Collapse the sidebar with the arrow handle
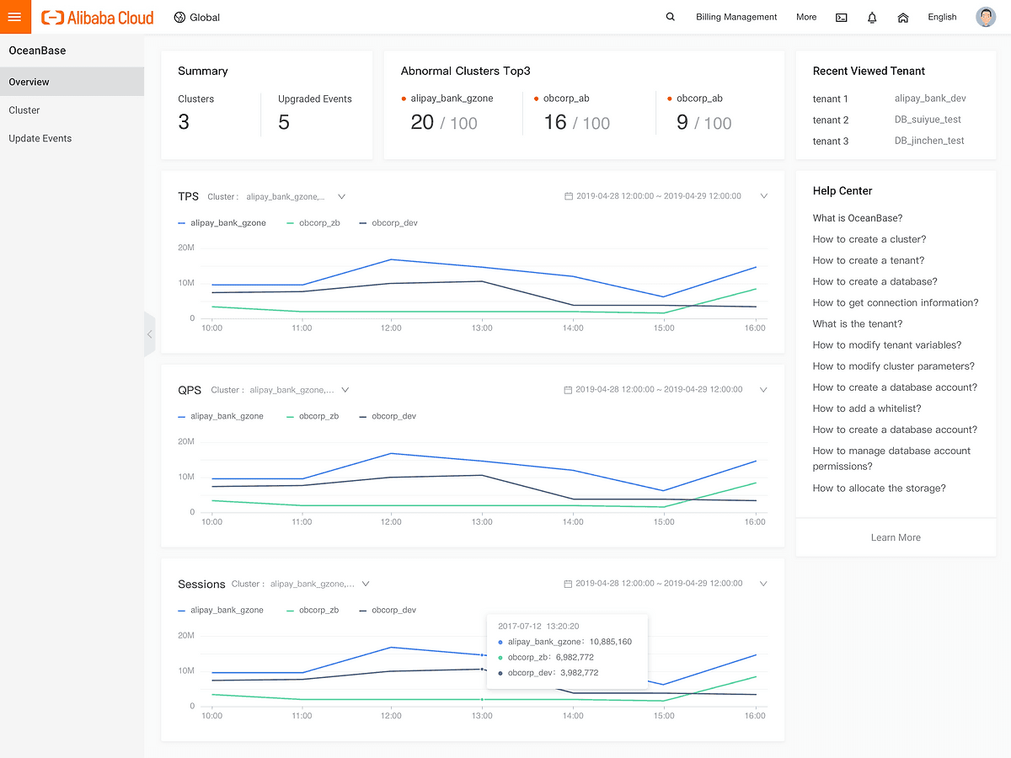 coord(149,334)
